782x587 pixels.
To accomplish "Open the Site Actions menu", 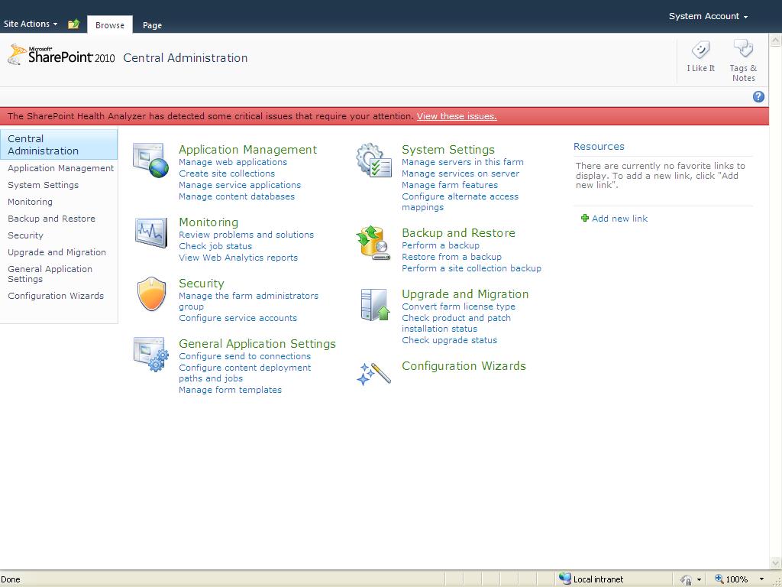I will pyautogui.click(x=29, y=24).
